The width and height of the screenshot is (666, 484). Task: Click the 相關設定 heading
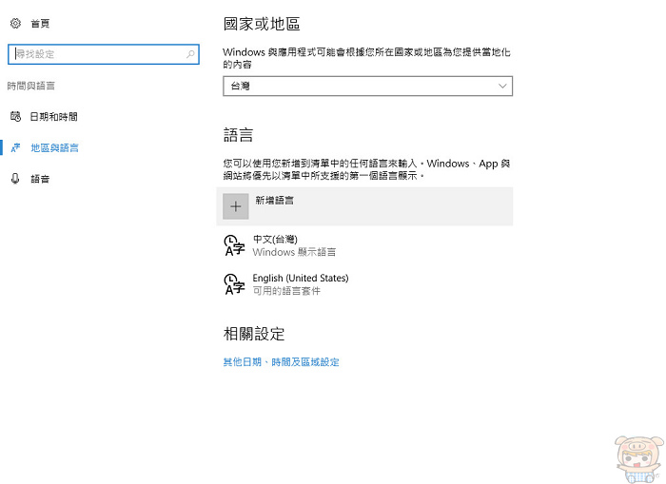click(254, 334)
